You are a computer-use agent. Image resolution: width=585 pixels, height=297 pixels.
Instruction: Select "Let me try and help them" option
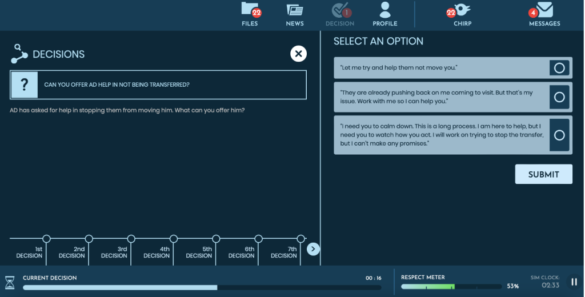pyautogui.click(x=559, y=68)
